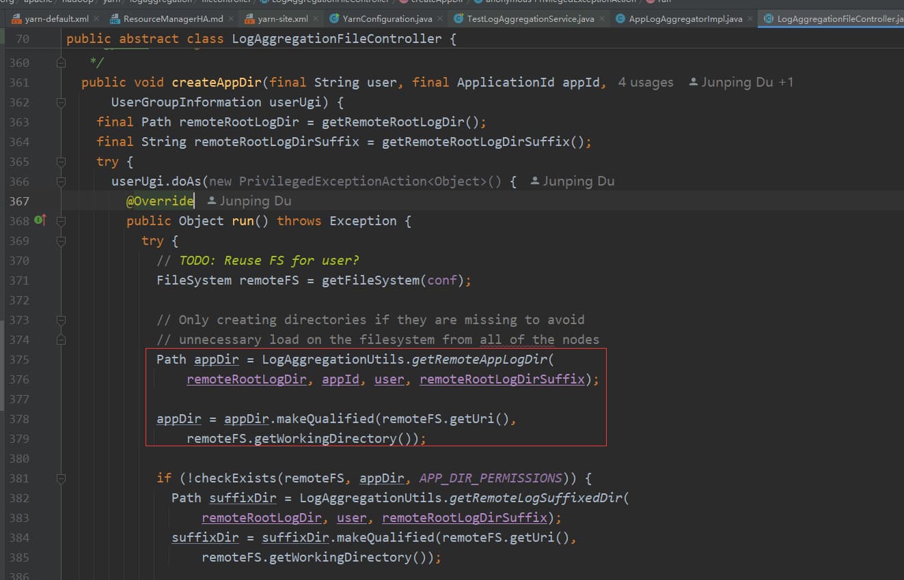Screen dimensions: 904x580
Task: Click the 'Junping Du' author hint on line 366
Action: click(573, 182)
